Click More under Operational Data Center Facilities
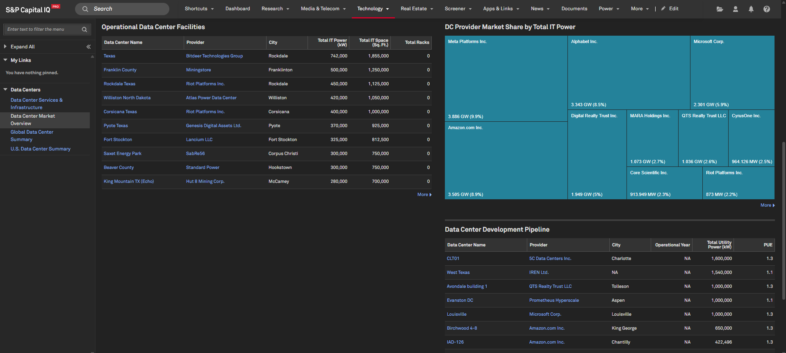786x353 pixels. pos(424,195)
